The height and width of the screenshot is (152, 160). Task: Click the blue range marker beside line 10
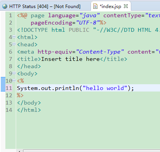(3, 84)
